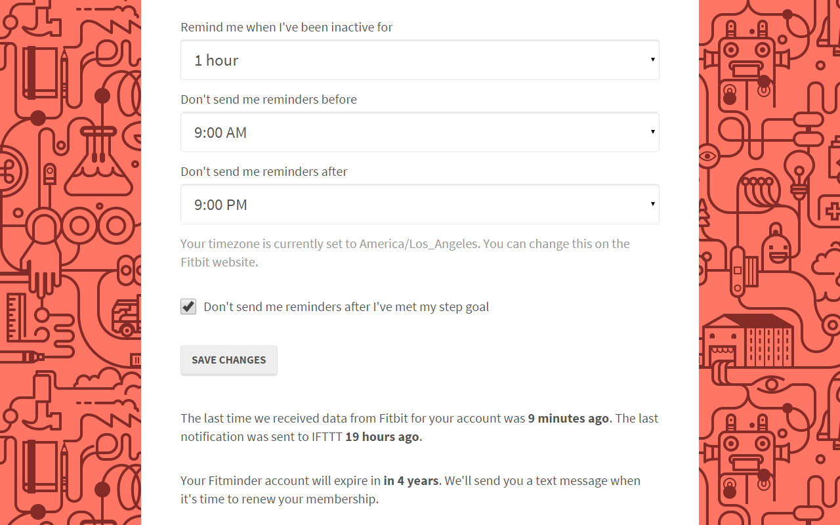The height and width of the screenshot is (525, 840).
Task: Click the bold "9 minutes ago" text
Action: [568, 419]
